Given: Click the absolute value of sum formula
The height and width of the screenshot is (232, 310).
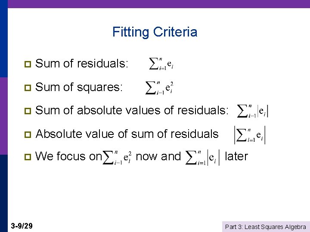Looking at the screenshot, I should (249, 134).
